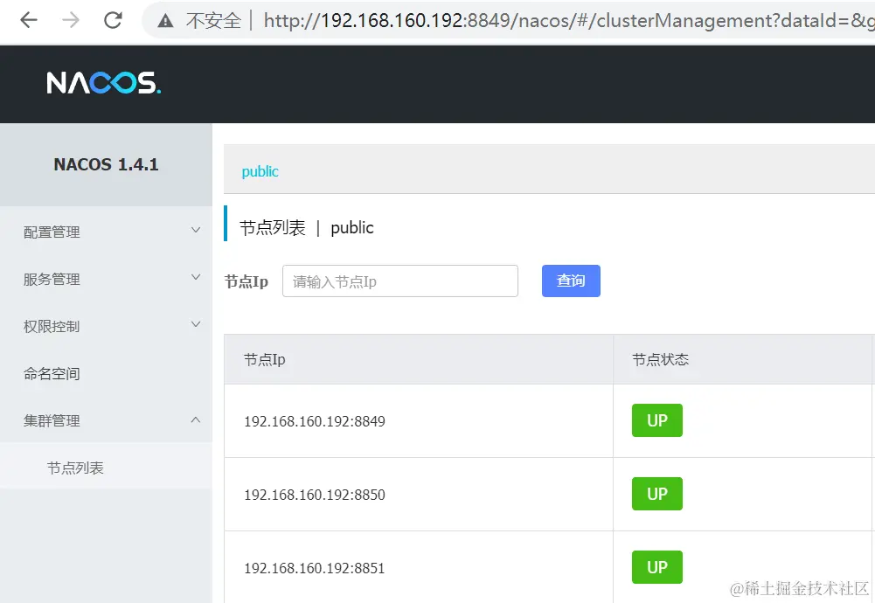Select the public namespace link
Screen dimensions: 875x603
(x=260, y=171)
